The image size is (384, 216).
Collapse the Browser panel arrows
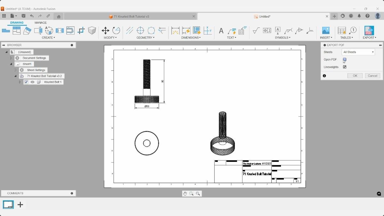(x=4, y=45)
